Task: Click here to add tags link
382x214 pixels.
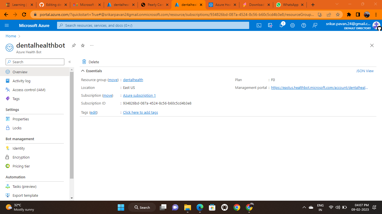Action: click(140, 112)
